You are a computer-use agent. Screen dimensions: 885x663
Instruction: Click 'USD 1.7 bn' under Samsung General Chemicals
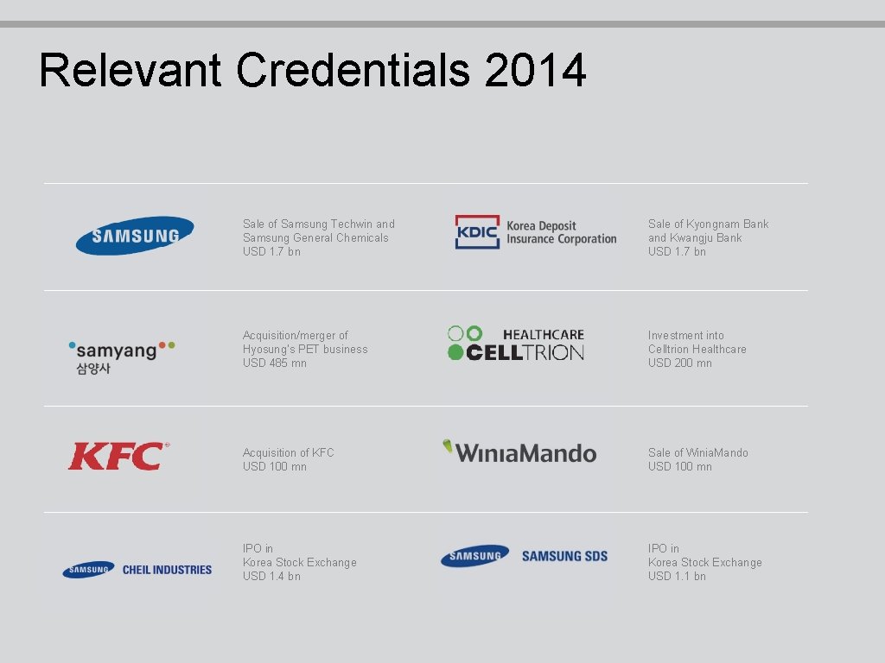coord(271,252)
